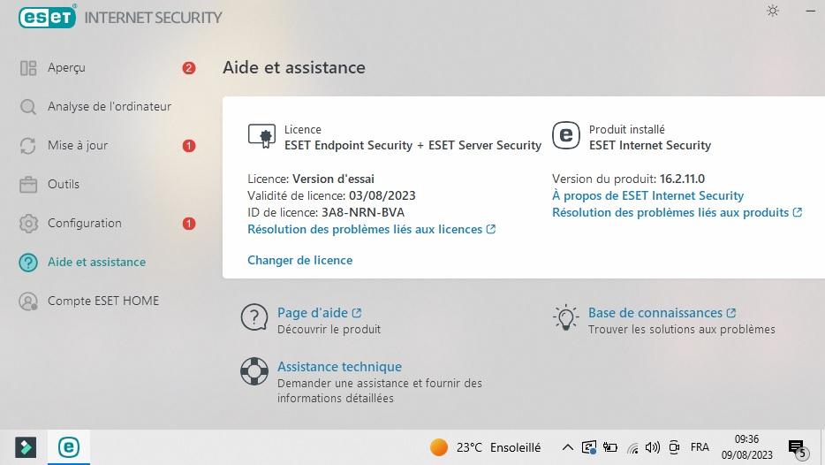825x465 pixels.
Task: Click the Assistance technique lifebuoy icon
Action: (254, 371)
